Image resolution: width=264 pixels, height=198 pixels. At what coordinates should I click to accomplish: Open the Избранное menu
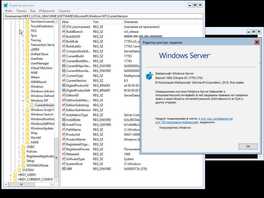[x=47, y=11]
